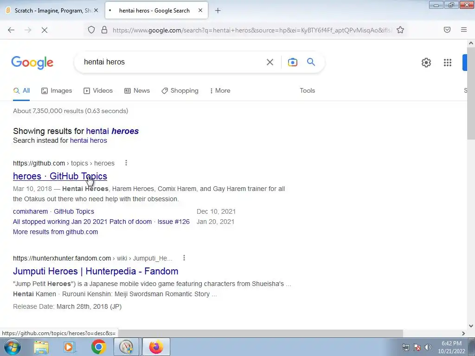
Task: Select the All results tab
Action: click(x=21, y=90)
